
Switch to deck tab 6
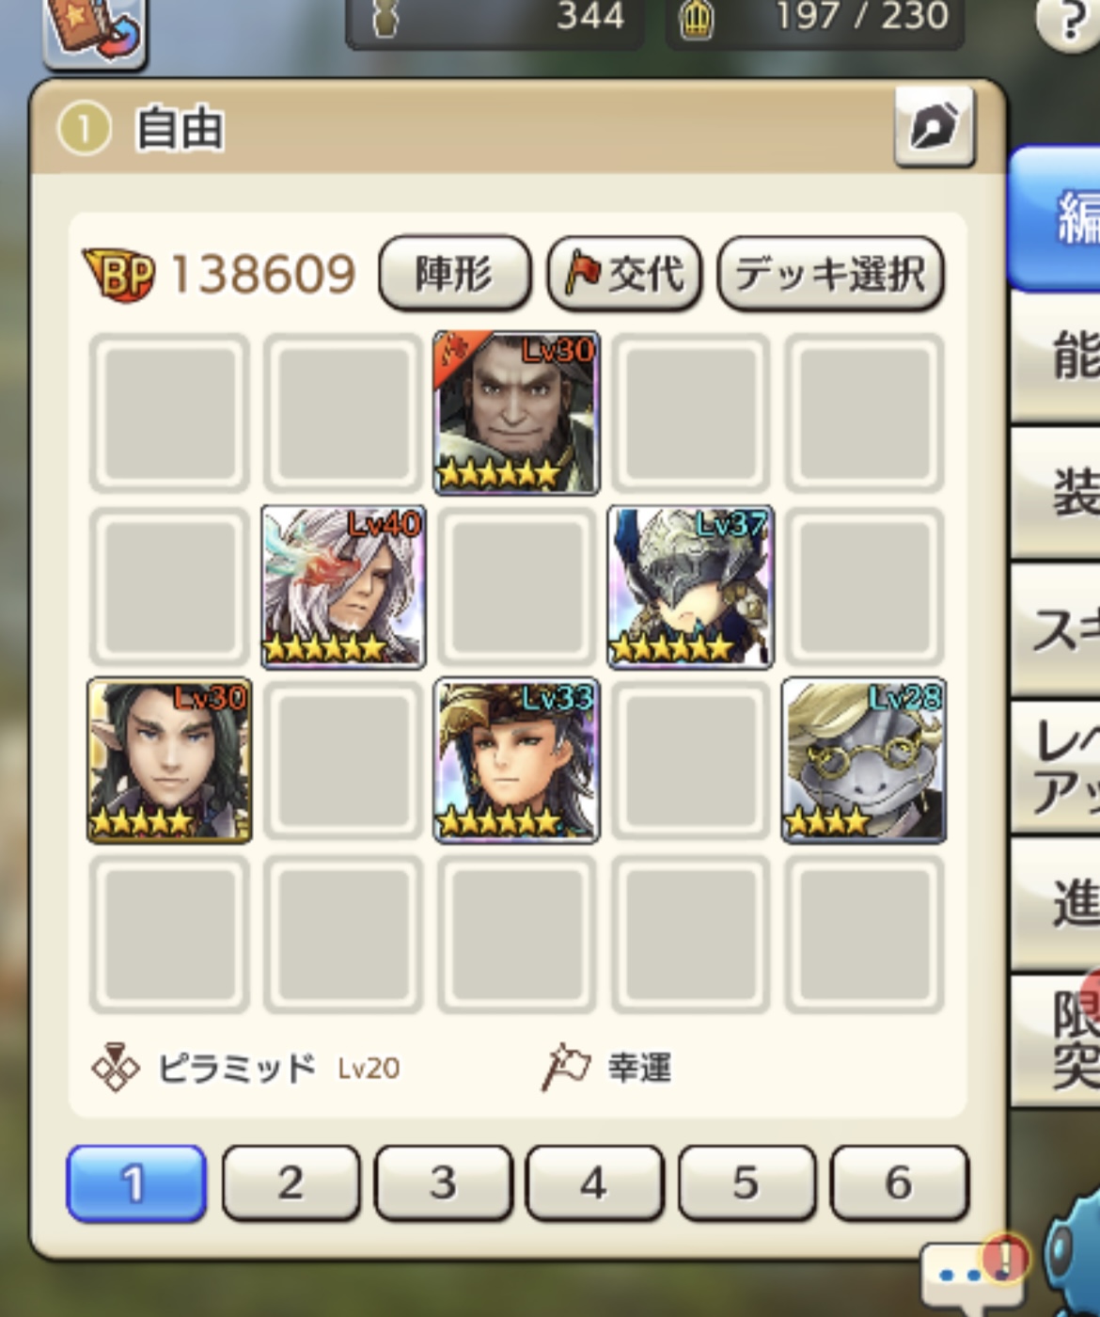point(899,1183)
